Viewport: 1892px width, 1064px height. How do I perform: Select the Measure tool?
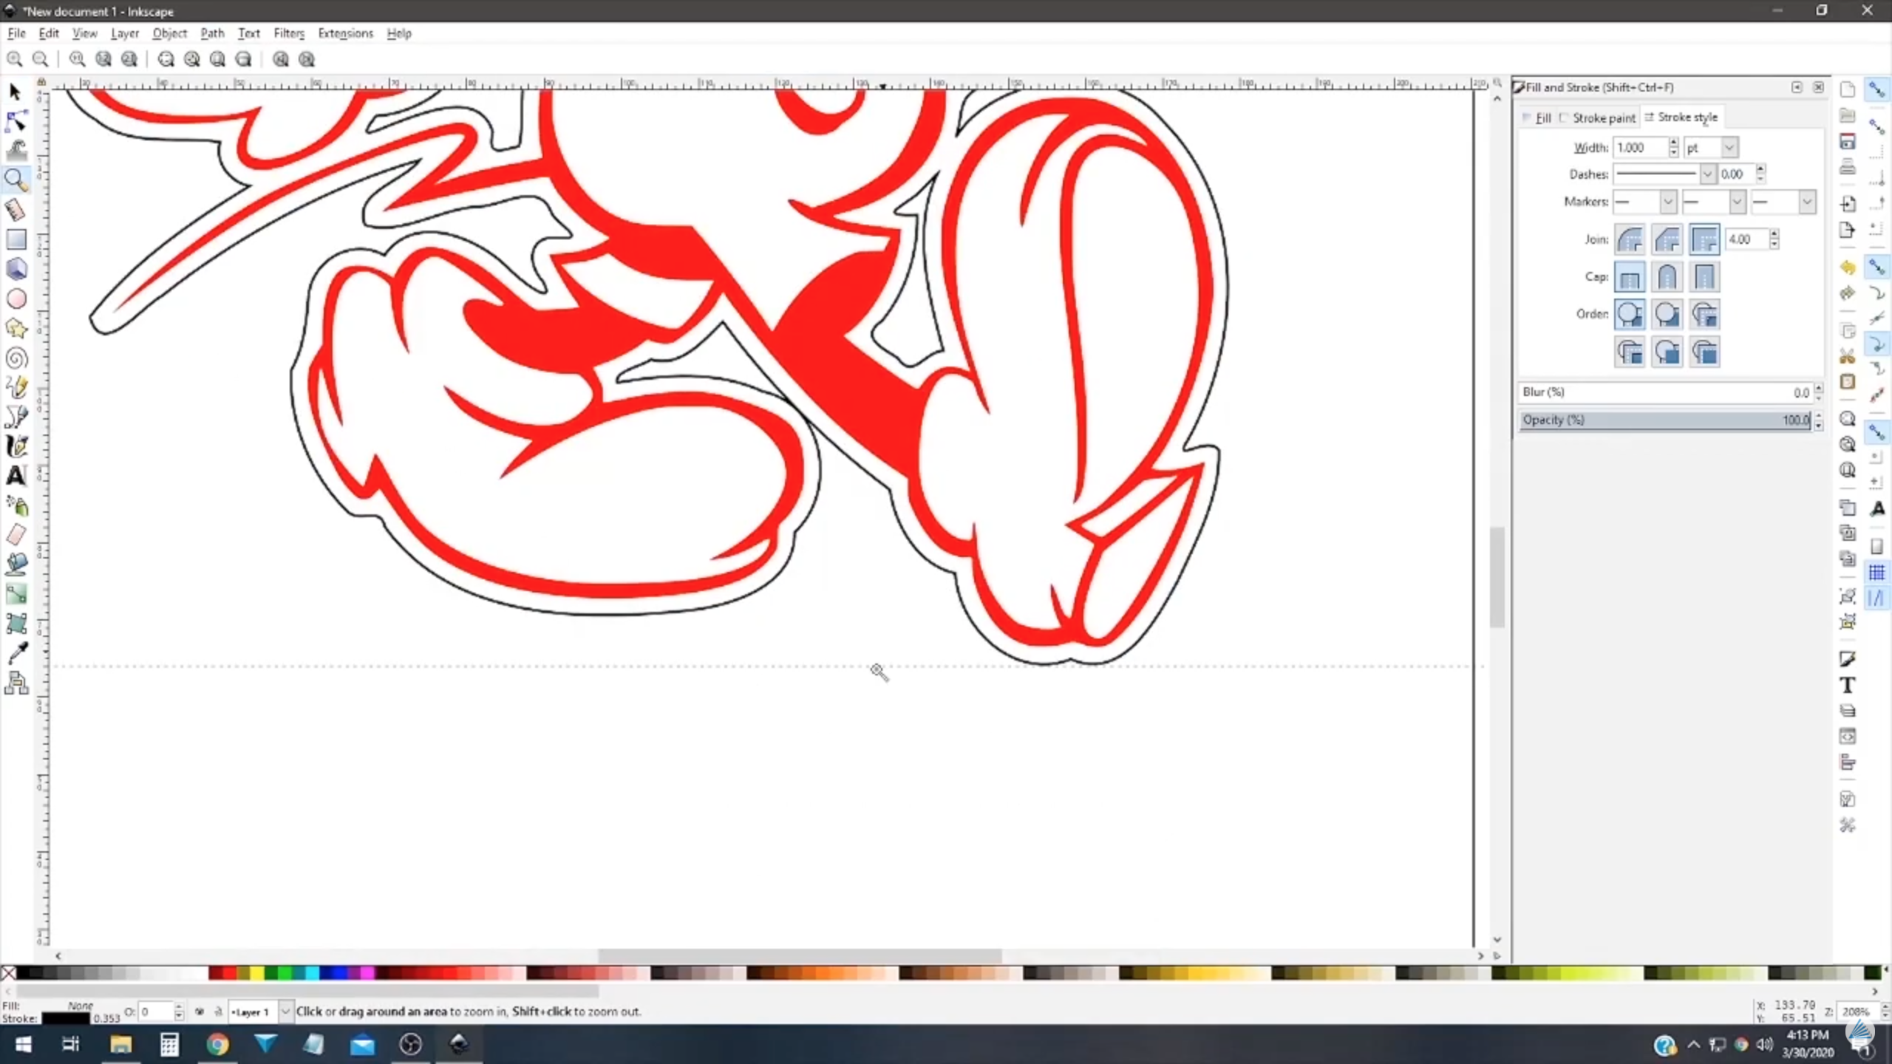click(x=16, y=209)
